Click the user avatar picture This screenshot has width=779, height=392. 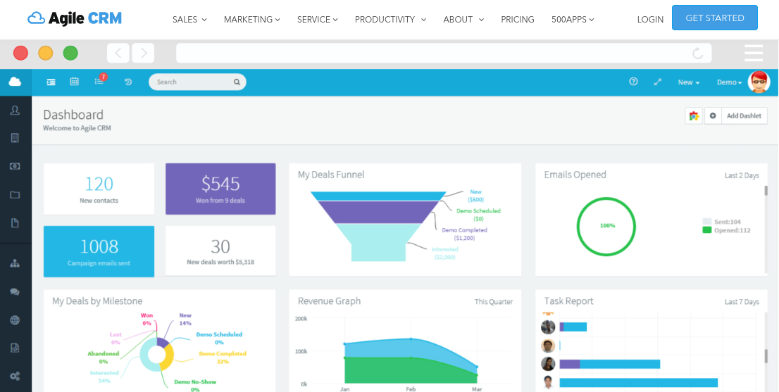point(759,82)
